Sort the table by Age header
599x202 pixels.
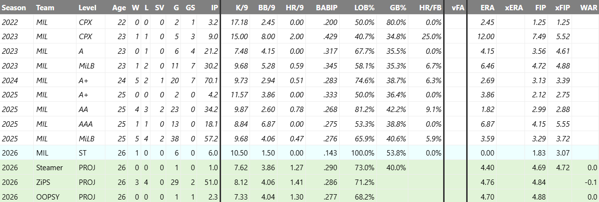(x=118, y=8)
